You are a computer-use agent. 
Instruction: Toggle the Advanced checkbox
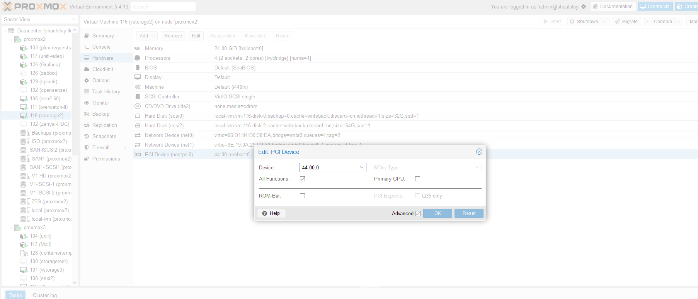click(418, 214)
